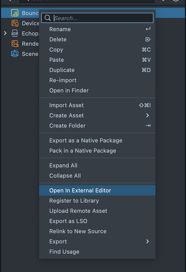
Task: Choose Import Asset option
Action: (x=67, y=105)
